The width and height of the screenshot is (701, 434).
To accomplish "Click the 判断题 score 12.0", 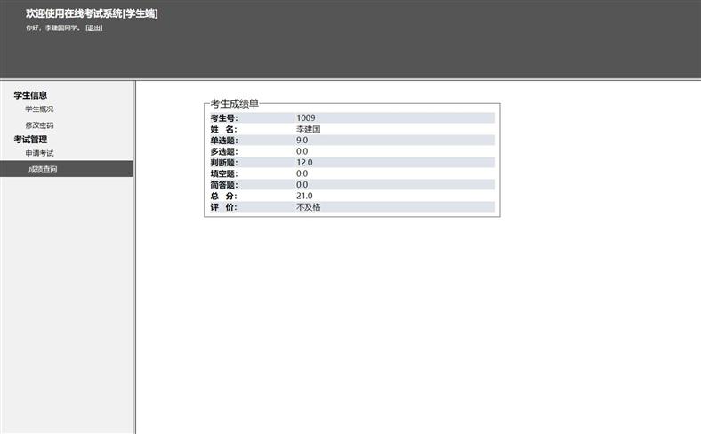I will click(x=304, y=163).
